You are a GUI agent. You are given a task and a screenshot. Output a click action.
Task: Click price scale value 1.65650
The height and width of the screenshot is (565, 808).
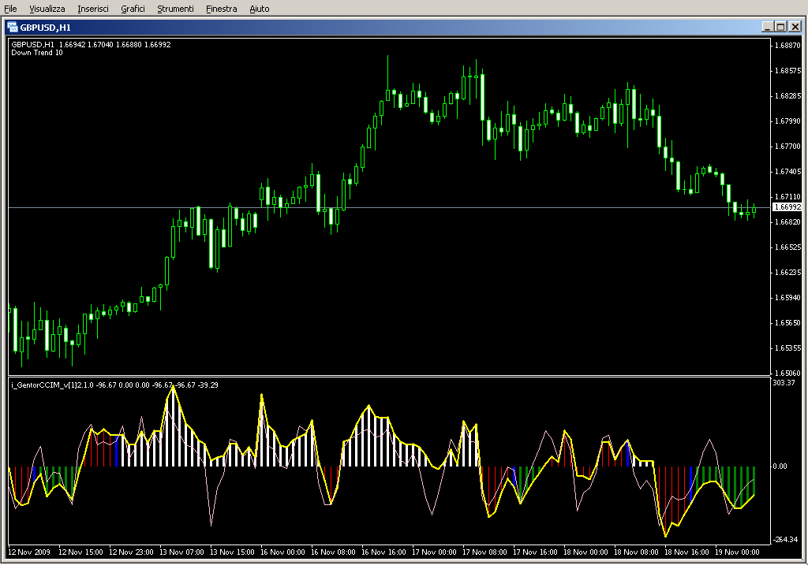coord(788,322)
